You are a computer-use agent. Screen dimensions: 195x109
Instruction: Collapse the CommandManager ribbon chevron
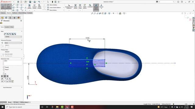coord(193,11)
